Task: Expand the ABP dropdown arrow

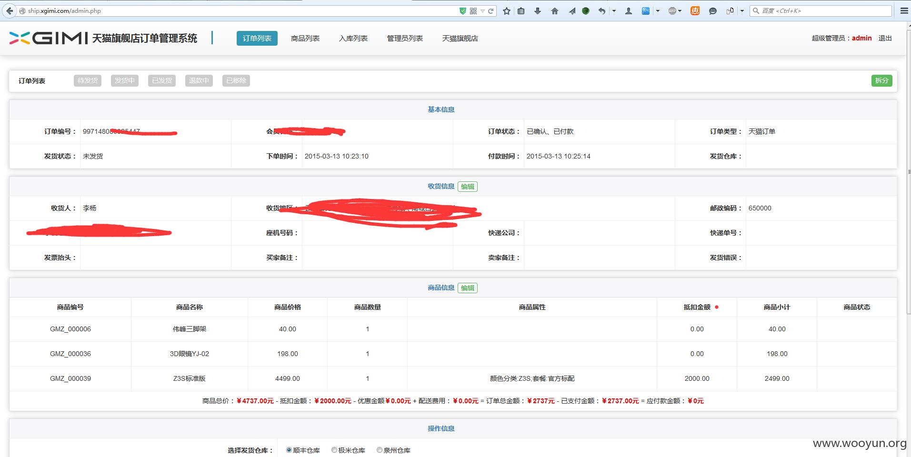Action: click(680, 11)
